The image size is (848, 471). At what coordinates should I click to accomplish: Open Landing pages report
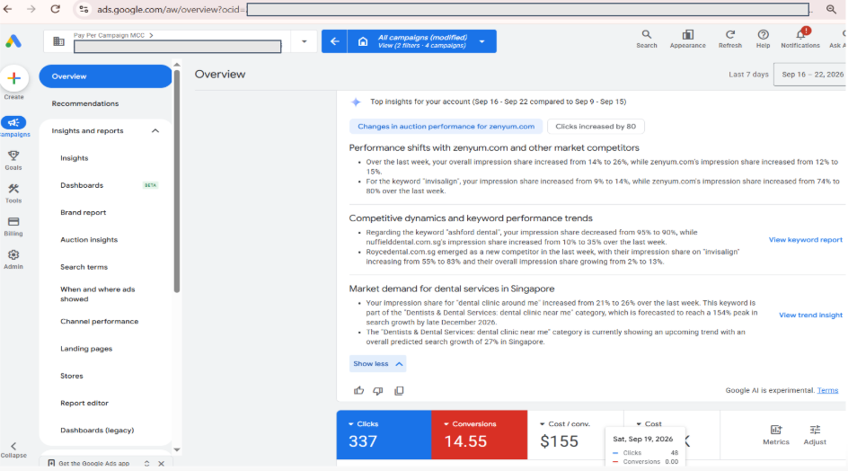(86, 349)
